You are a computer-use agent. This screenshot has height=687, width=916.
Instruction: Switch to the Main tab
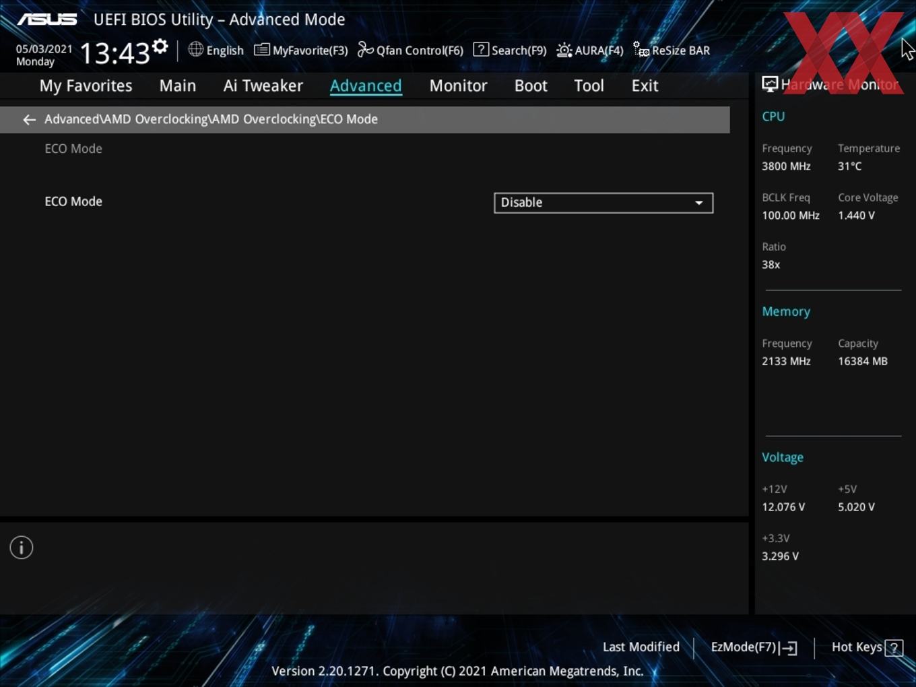coord(178,86)
